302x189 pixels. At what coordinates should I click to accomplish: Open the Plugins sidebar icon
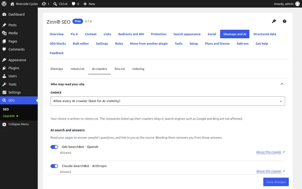coord(4,68)
